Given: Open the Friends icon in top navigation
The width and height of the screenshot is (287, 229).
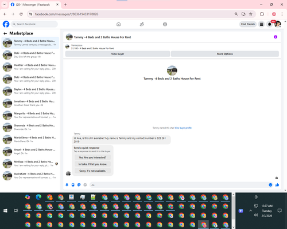Looking at the screenshot, I should click(142, 24).
